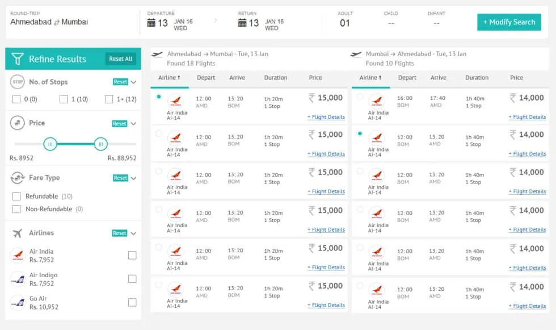Click the STOP icon next to No. of Stops
The height and width of the screenshot is (330, 556).
[18, 82]
